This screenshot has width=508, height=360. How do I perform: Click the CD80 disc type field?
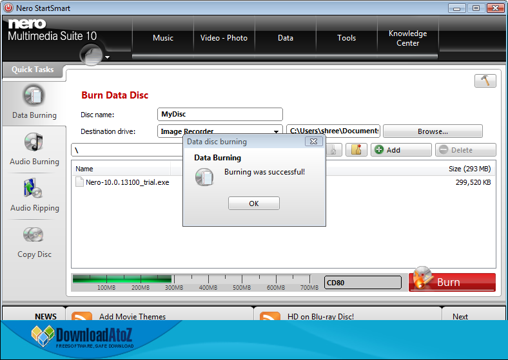[362, 283]
